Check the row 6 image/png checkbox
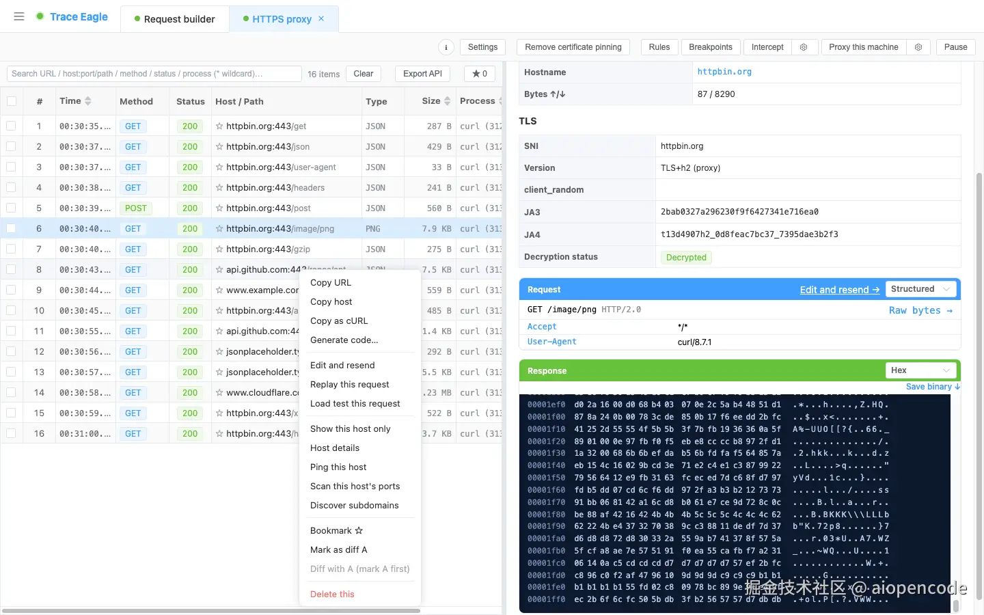The height and width of the screenshot is (615, 984). (x=11, y=228)
